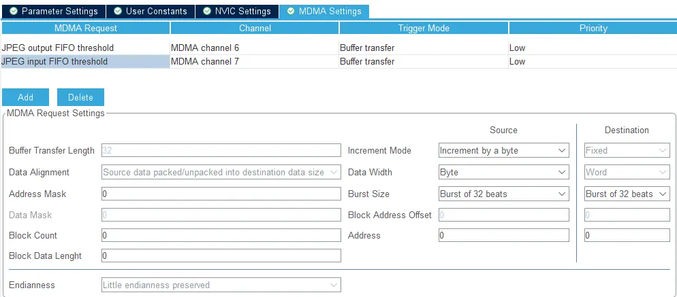Click the Data Mask input field
Screen dimensions: 677x297
point(221,215)
